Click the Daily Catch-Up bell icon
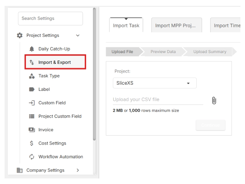This screenshot has height=184, width=245. click(x=32, y=49)
